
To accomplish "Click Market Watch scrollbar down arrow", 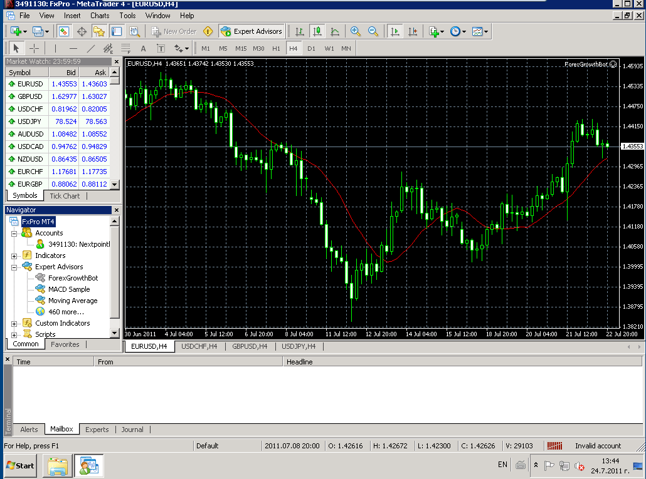I will click(115, 184).
